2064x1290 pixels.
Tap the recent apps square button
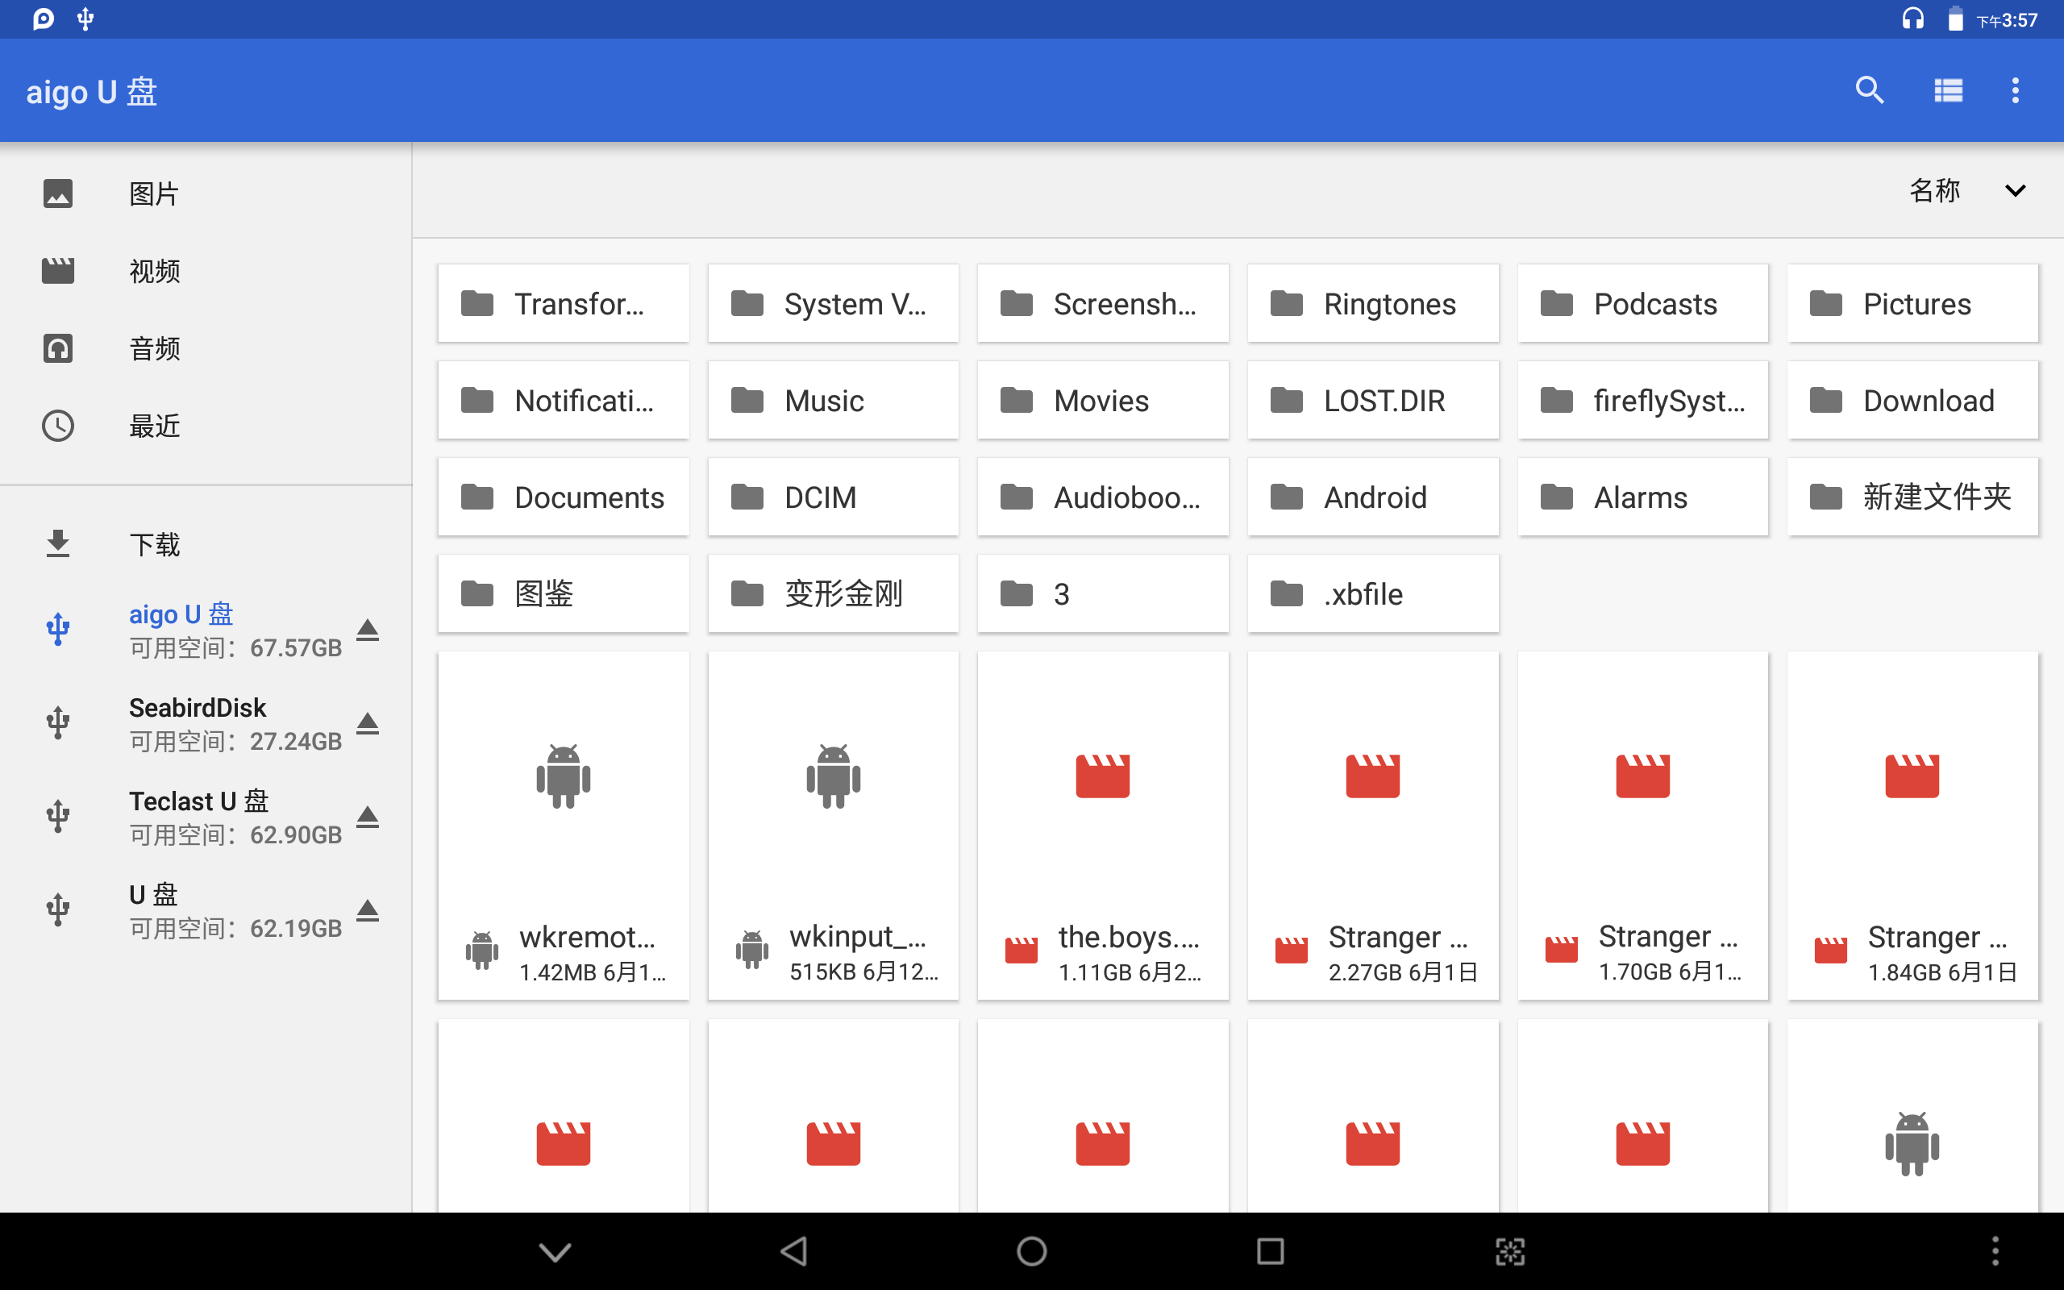[x=1271, y=1251]
